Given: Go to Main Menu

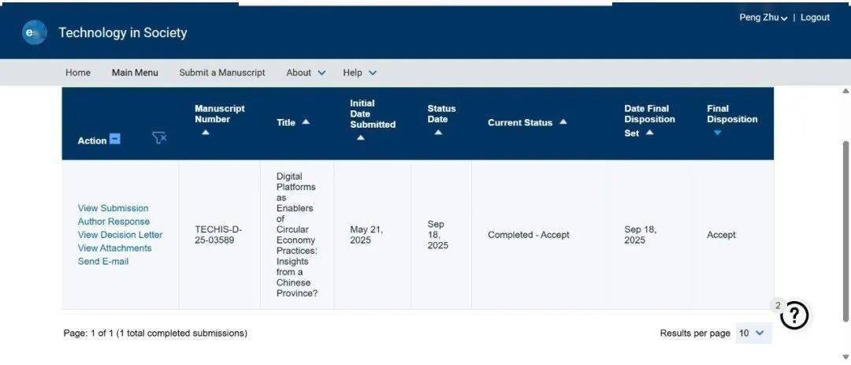Looking at the screenshot, I should (135, 73).
